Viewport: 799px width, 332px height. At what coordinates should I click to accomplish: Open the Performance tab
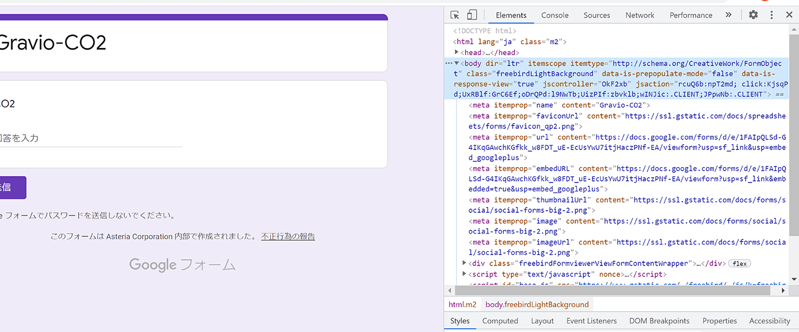pyautogui.click(x=691, y=15)
